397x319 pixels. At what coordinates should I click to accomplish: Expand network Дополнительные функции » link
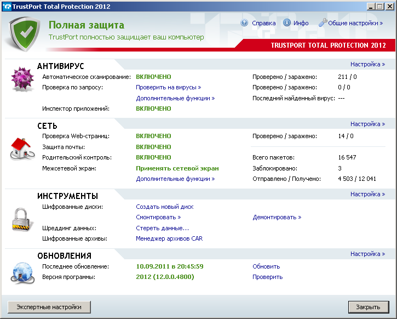click(x=175, y=179)
